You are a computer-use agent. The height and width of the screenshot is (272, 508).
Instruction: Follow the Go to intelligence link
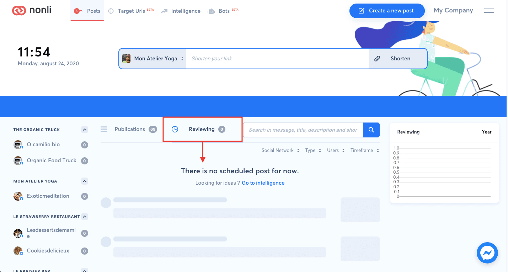pyautogui.click(x=263, y=183)
